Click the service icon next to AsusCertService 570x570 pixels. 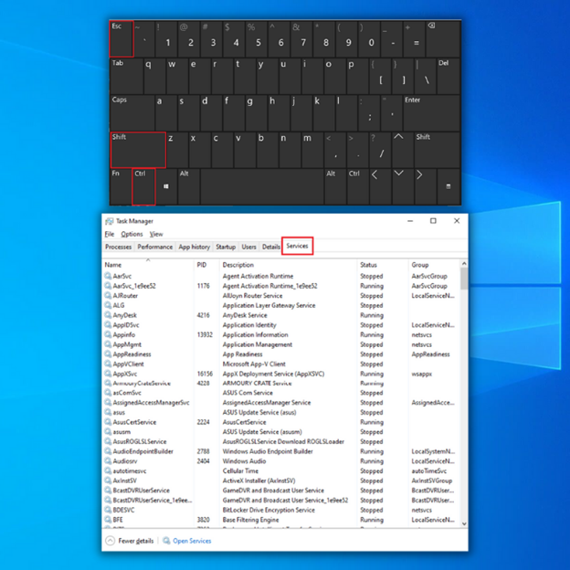click(108, 422)
